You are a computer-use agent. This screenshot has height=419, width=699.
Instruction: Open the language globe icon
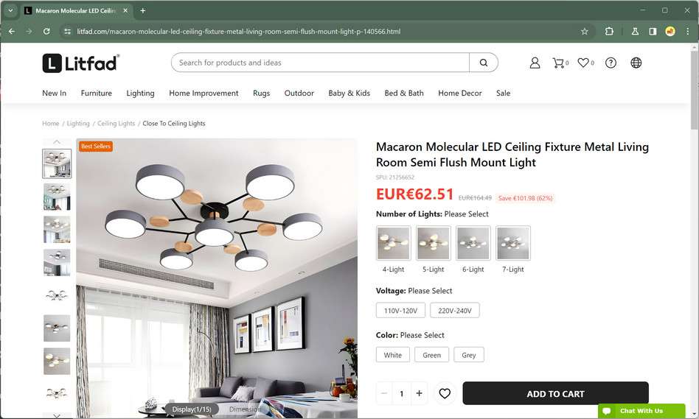point(636,63)
